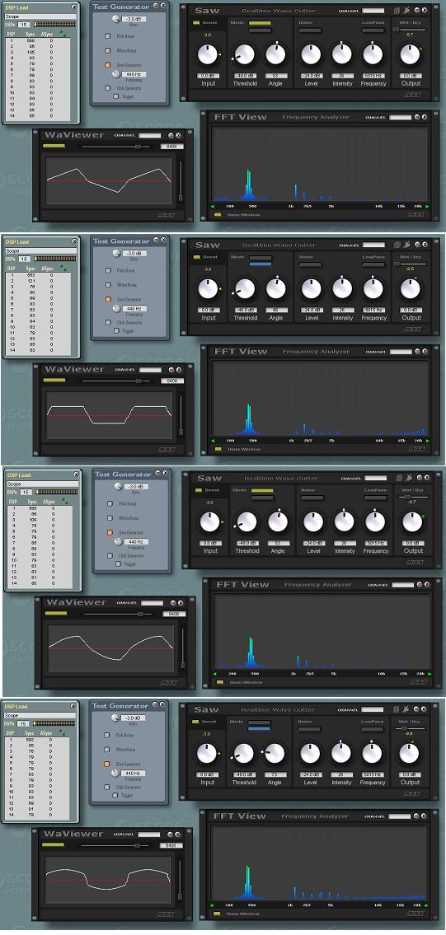Click the Frequency knob in Saw with Angle 63

375,522
